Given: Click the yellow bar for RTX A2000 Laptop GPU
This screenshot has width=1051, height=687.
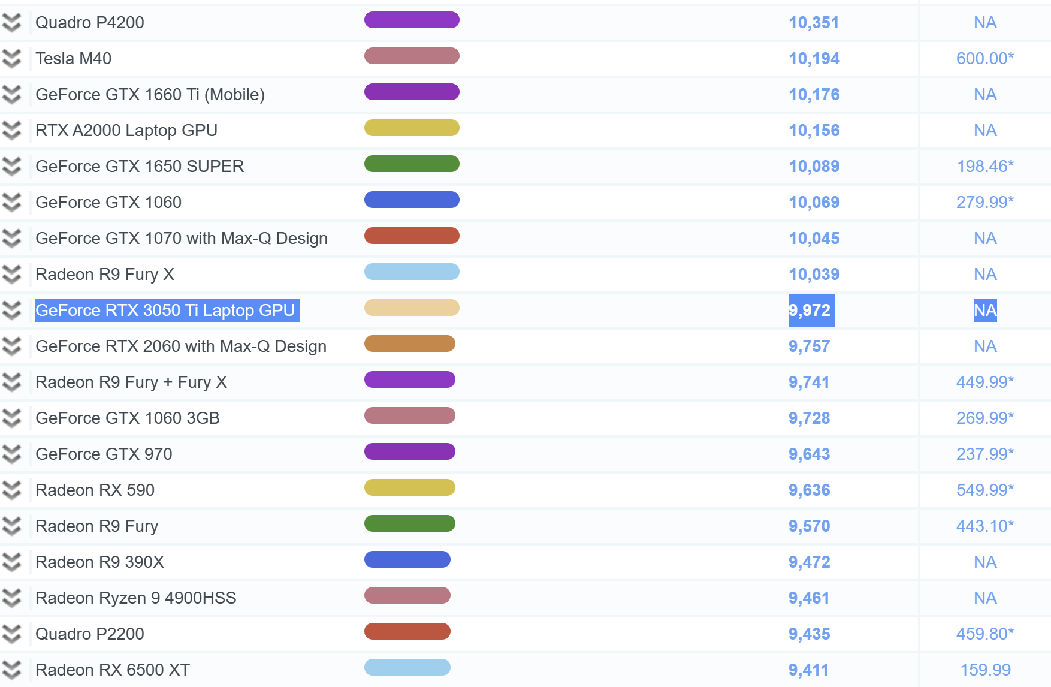Looking at the screenshot, I should [412, 128].
